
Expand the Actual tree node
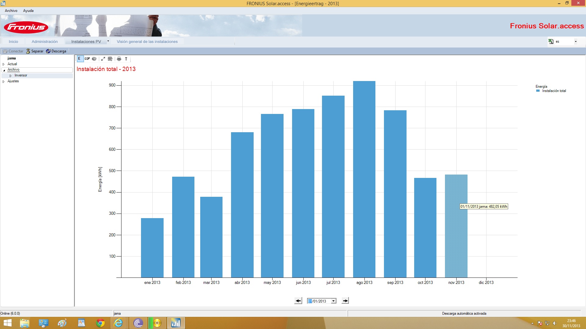[4, 64]
